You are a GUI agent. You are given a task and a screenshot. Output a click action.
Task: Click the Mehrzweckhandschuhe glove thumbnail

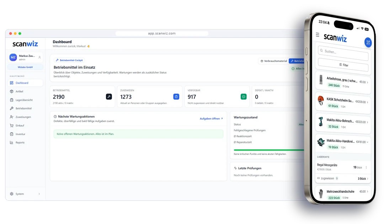321,194
